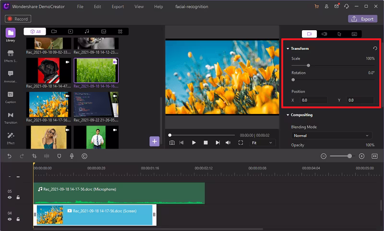Zoom in timeline with plus icon
Viewport: 384px width, 231px height.
coord(361,156)
